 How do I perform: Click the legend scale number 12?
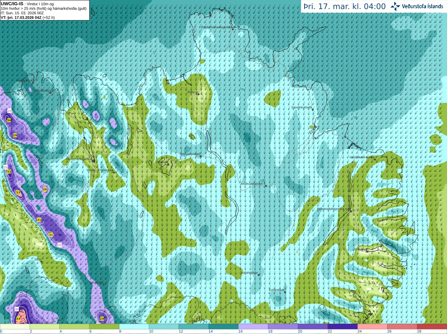coord(181,331)
